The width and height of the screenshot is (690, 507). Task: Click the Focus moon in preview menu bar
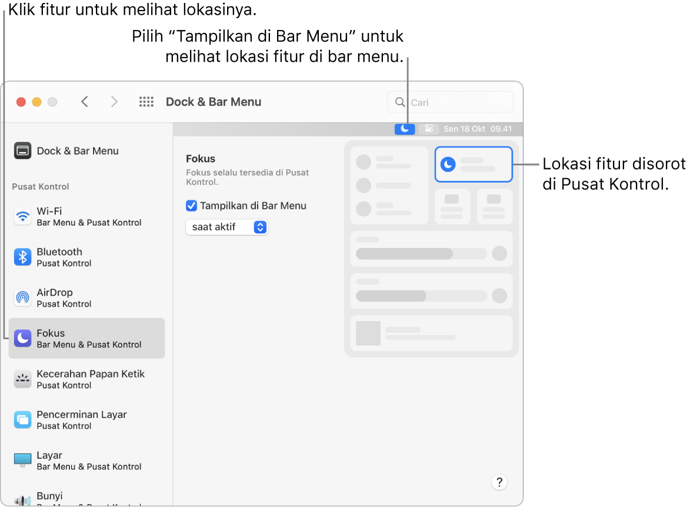pyautogui.click(x=404, y=129)
